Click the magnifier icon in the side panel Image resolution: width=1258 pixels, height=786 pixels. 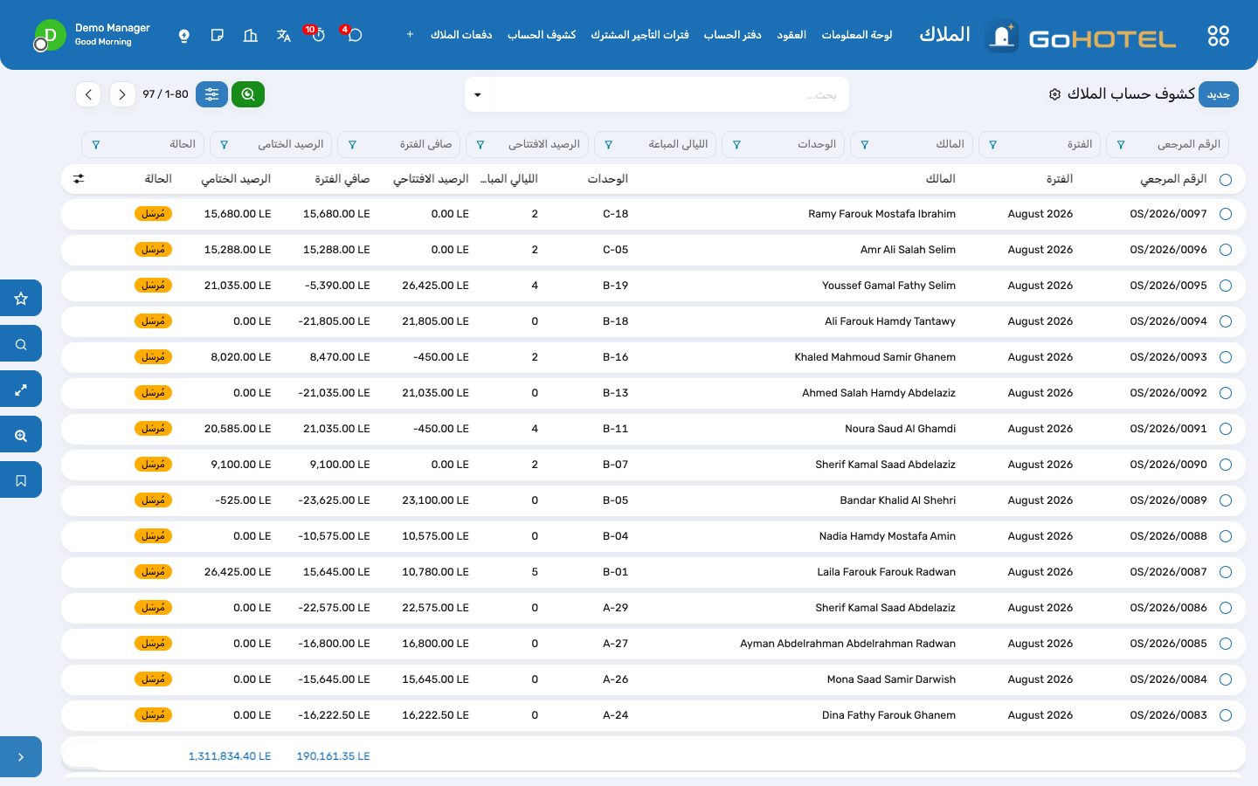21,344
